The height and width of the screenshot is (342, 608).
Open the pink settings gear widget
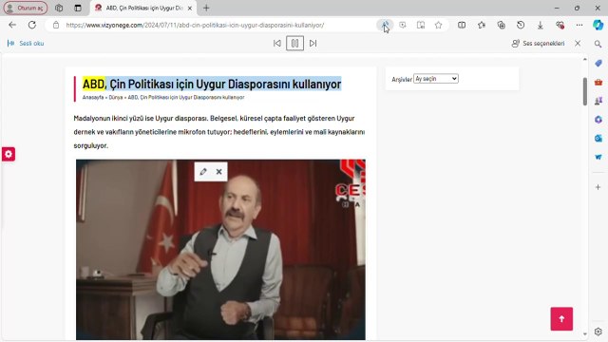tap(9, 154)
